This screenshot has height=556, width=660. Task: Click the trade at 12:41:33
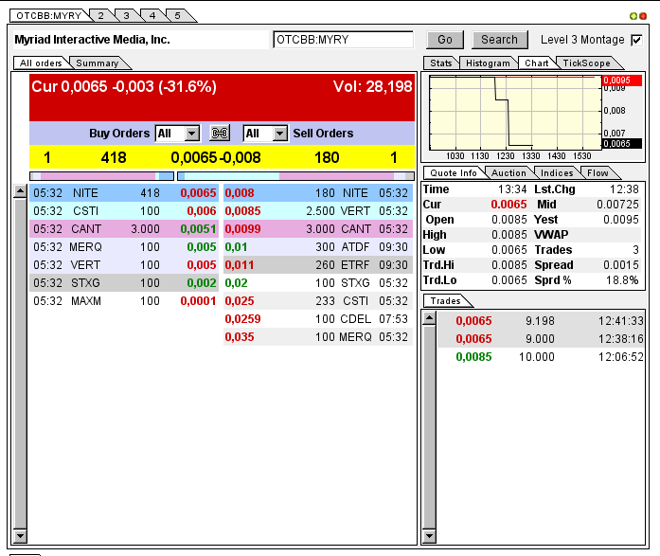(x=541, y=321)
